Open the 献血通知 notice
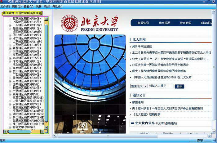 [138, 102]
